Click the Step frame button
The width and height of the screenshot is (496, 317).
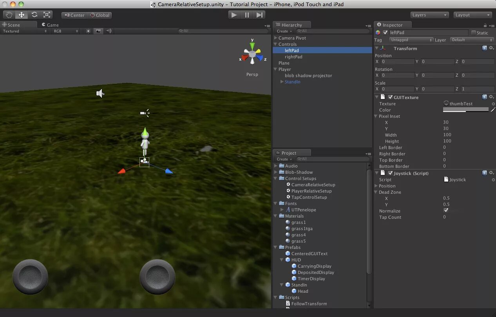click(259, 15)
